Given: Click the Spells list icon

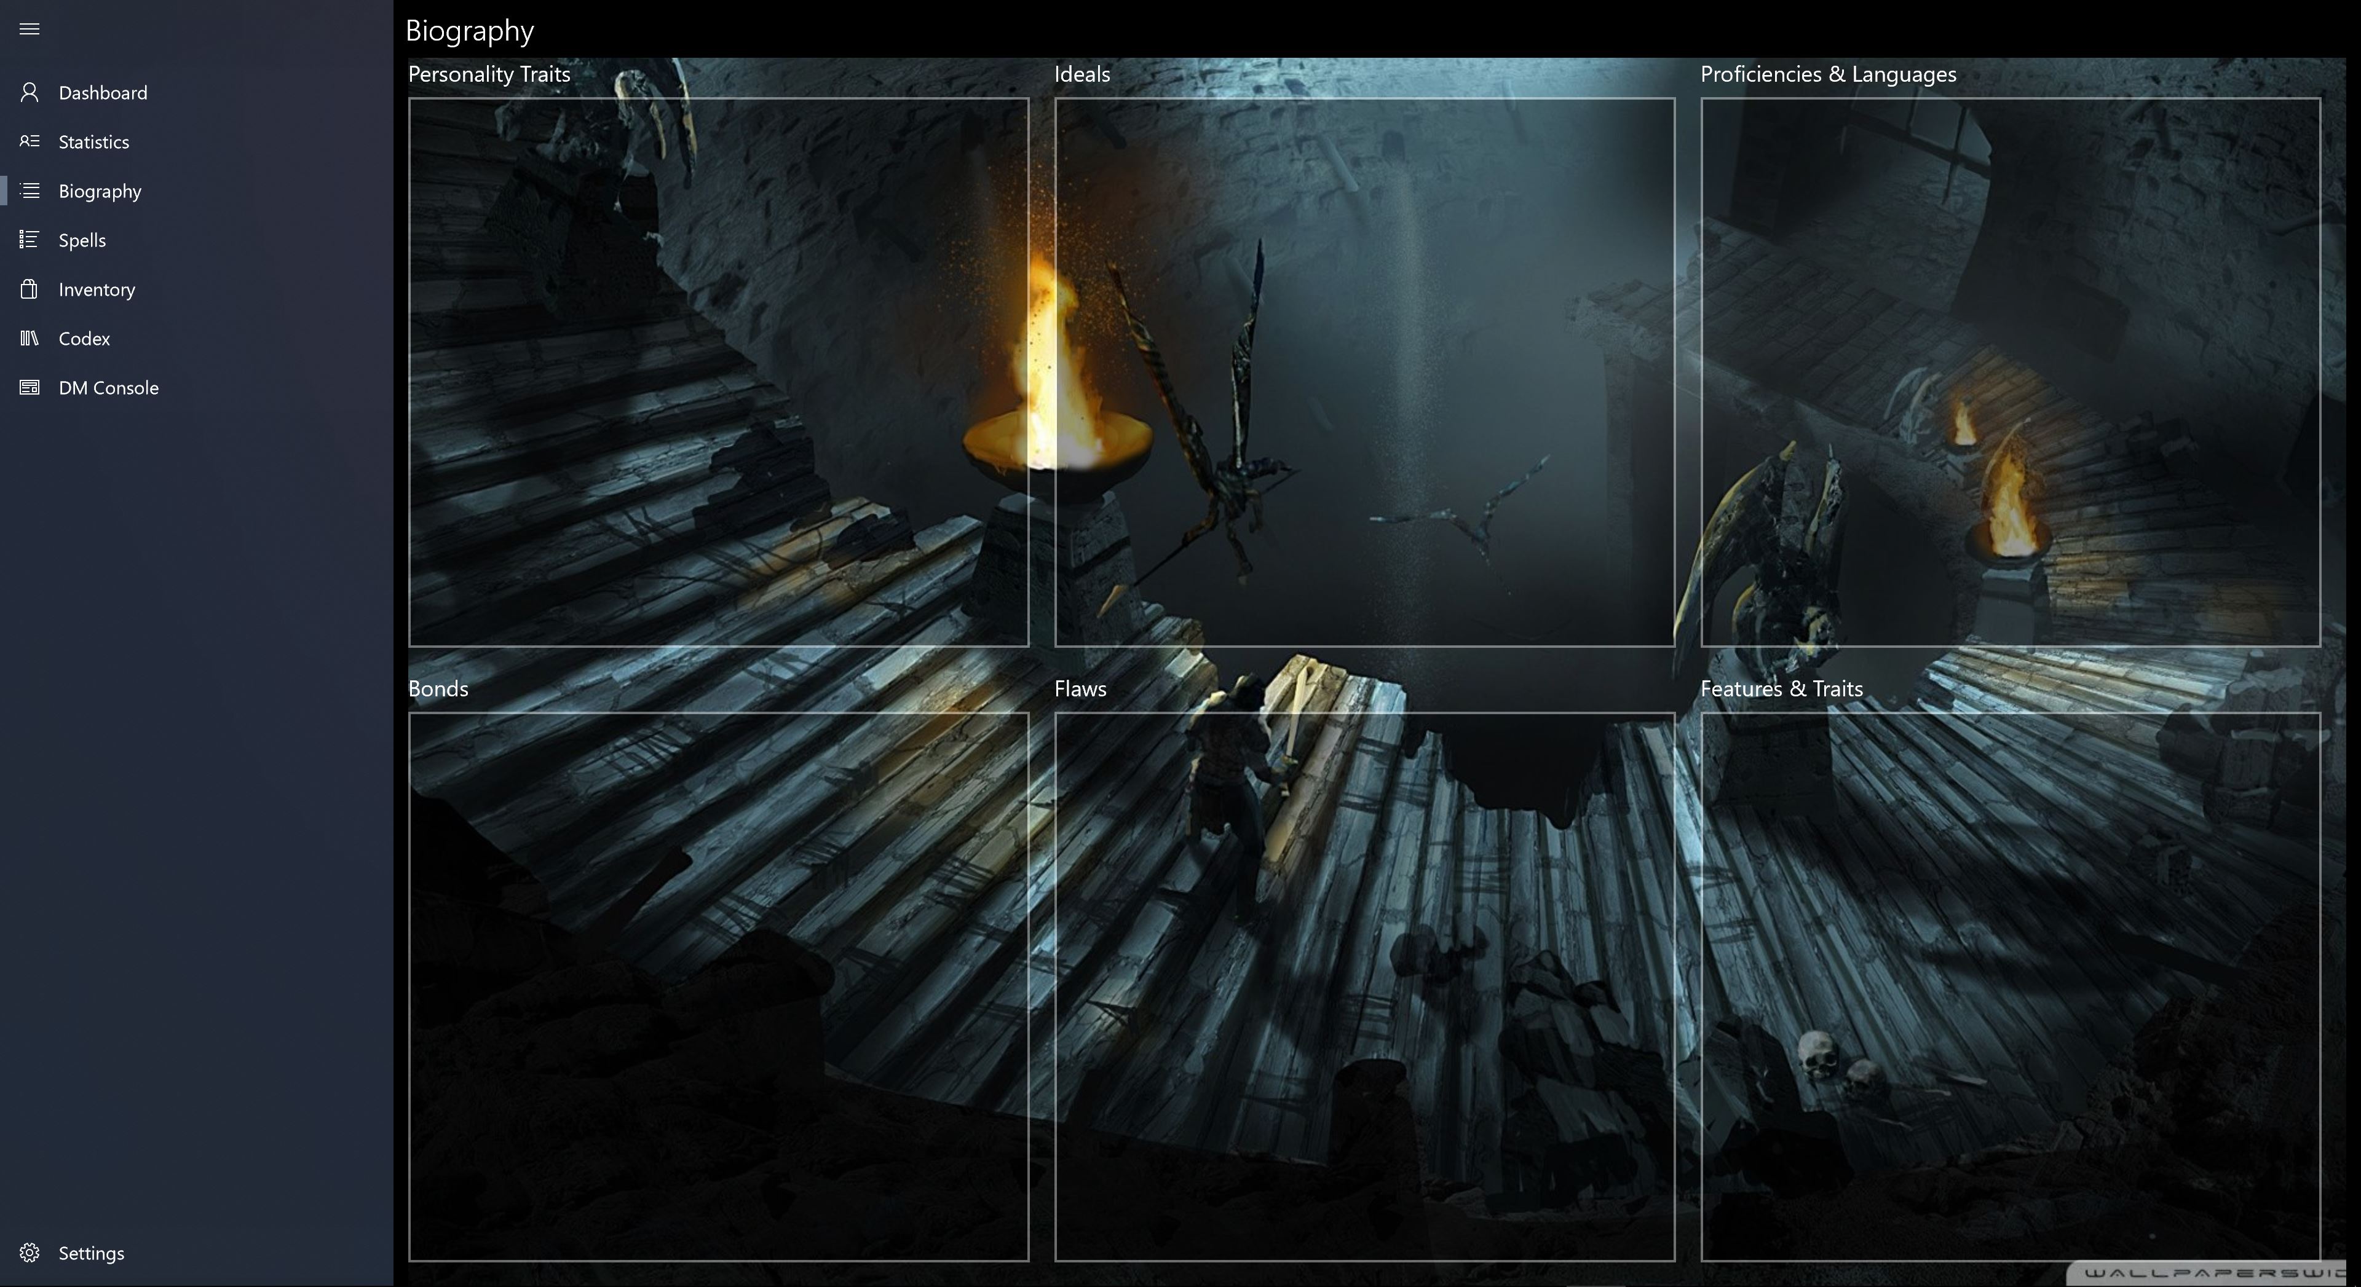Looking at the screenshot, I should click(30, 240).
